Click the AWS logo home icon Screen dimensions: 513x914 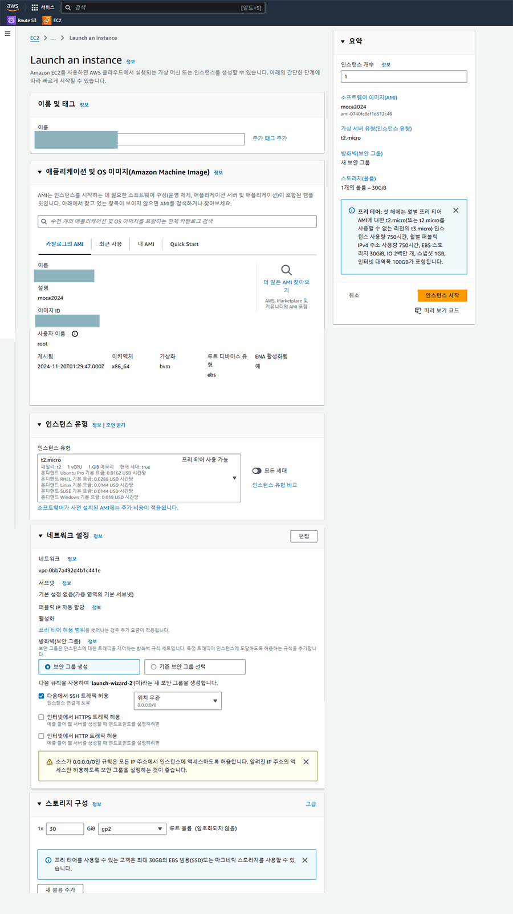point(13,7)
